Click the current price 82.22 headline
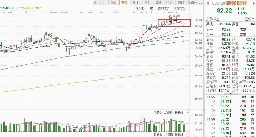Viewport: 256px width, 137px height. (224, 10)
